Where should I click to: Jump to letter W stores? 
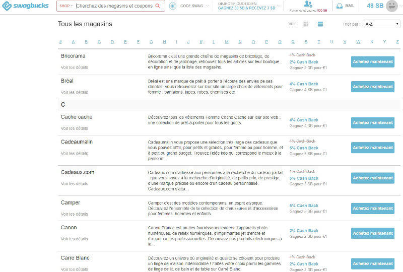[x=358, y=42]
